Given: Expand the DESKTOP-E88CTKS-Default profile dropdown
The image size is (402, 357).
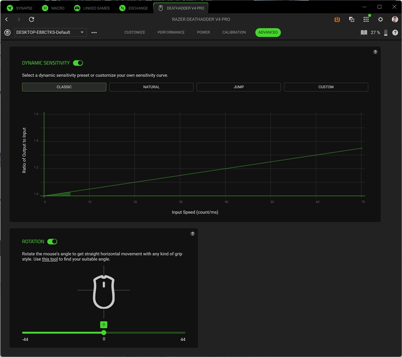Looking at the screenshot, I should (50, 33).
